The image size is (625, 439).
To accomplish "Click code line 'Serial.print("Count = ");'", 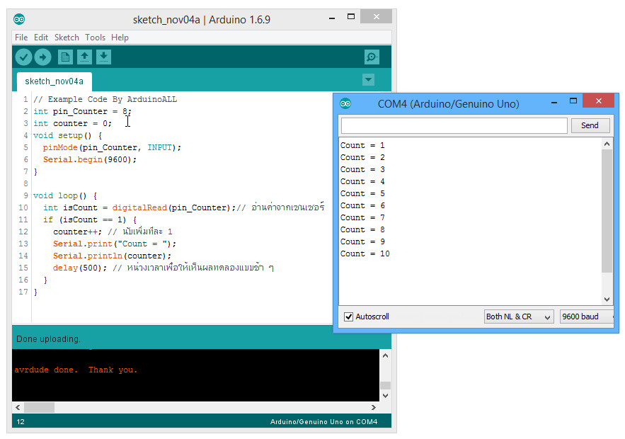I will tap(115, 244).
